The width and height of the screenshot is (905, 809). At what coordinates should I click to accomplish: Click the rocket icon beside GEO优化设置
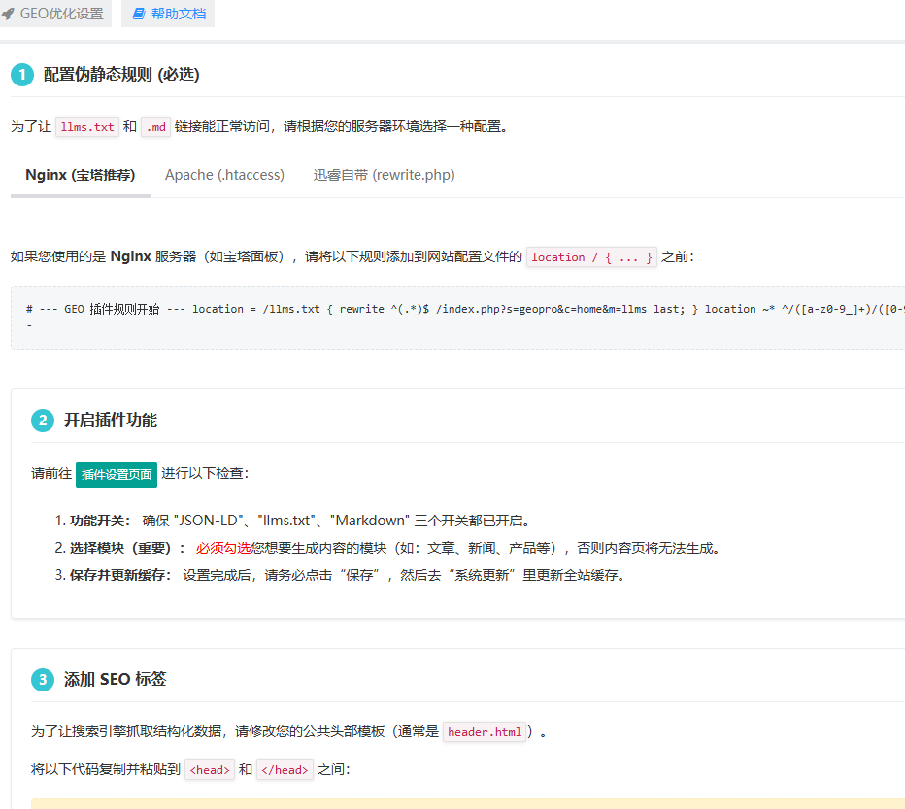pyautogui.click(x=9, y=14)
